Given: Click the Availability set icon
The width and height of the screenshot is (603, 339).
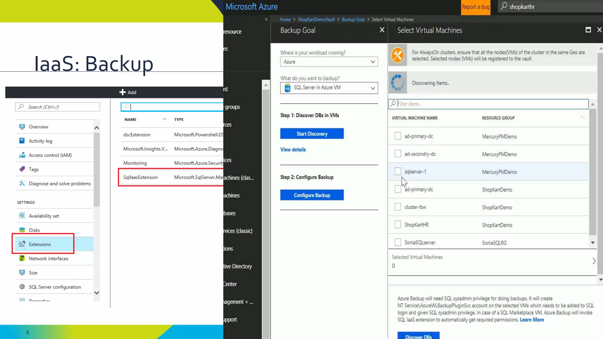Looking at the screenshot, I should point(22,216).
